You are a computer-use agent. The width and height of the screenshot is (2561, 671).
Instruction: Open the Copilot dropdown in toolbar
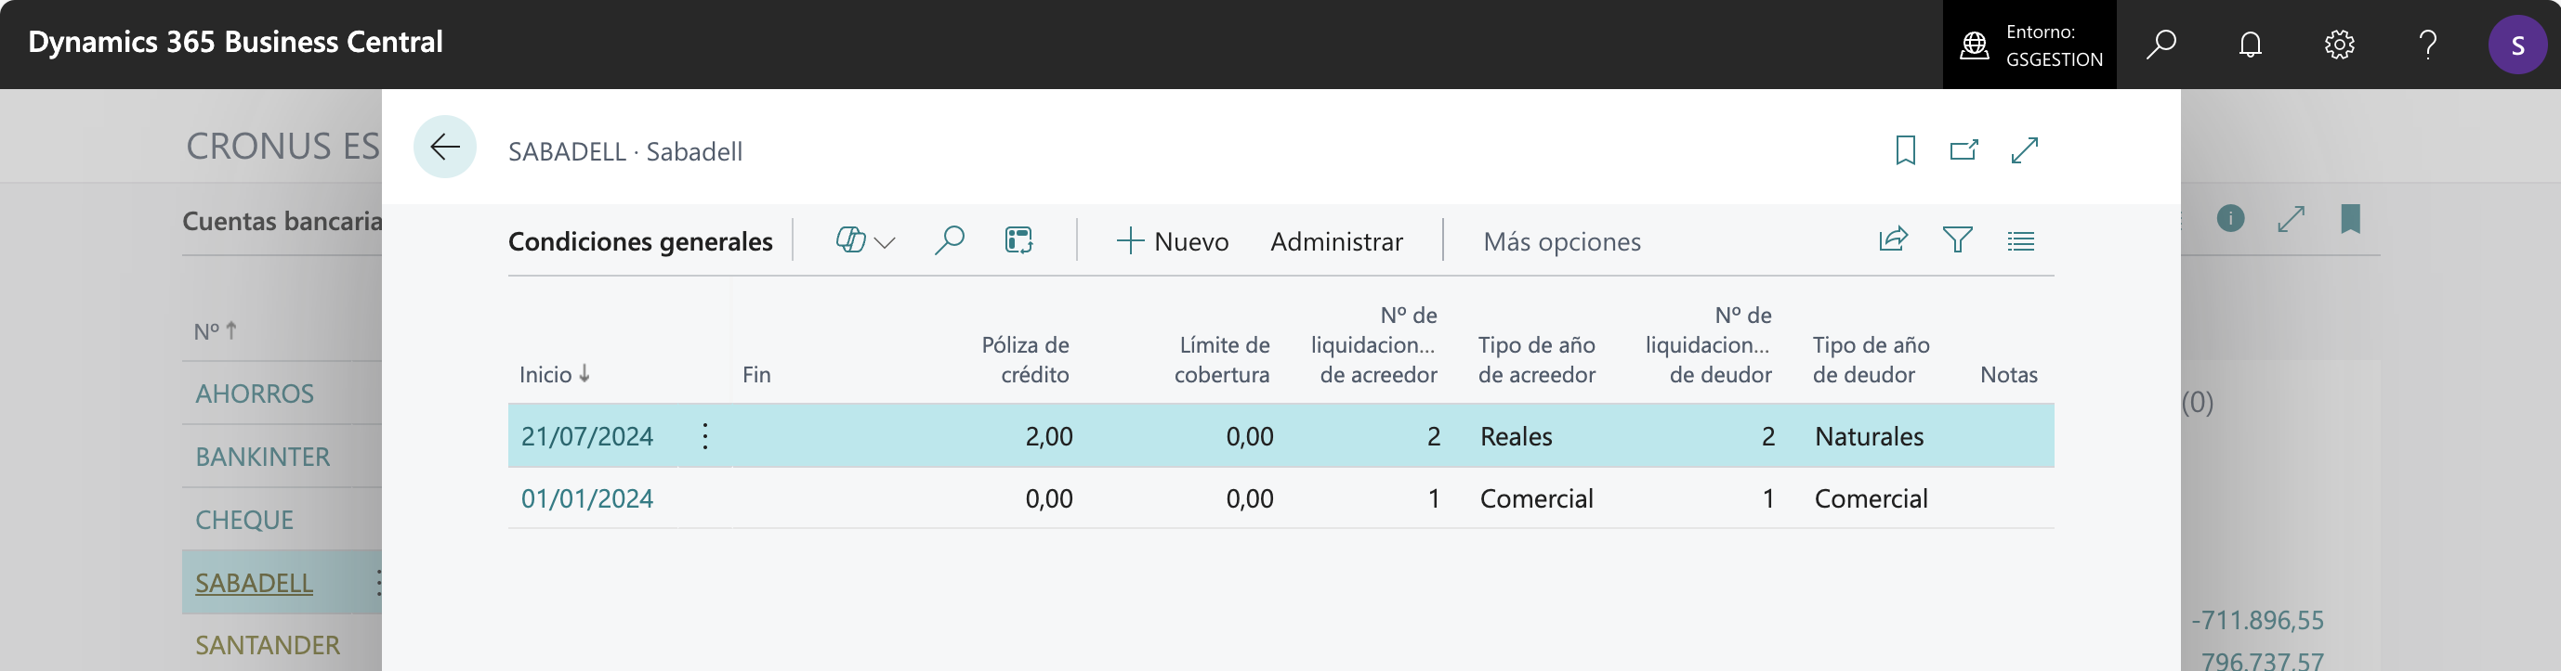tap(865, 240)
